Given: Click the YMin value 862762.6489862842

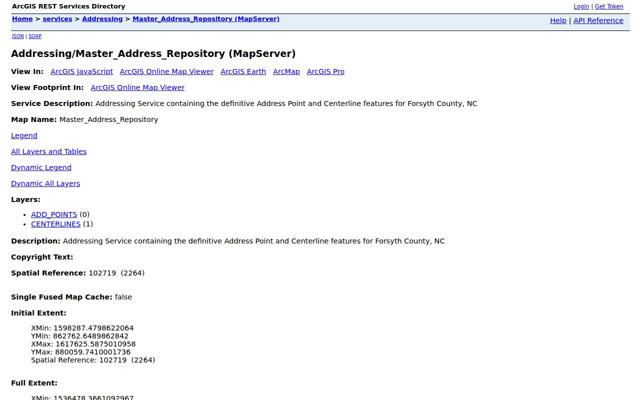Looking at the screenshot, I should click(x=91, y=336).
